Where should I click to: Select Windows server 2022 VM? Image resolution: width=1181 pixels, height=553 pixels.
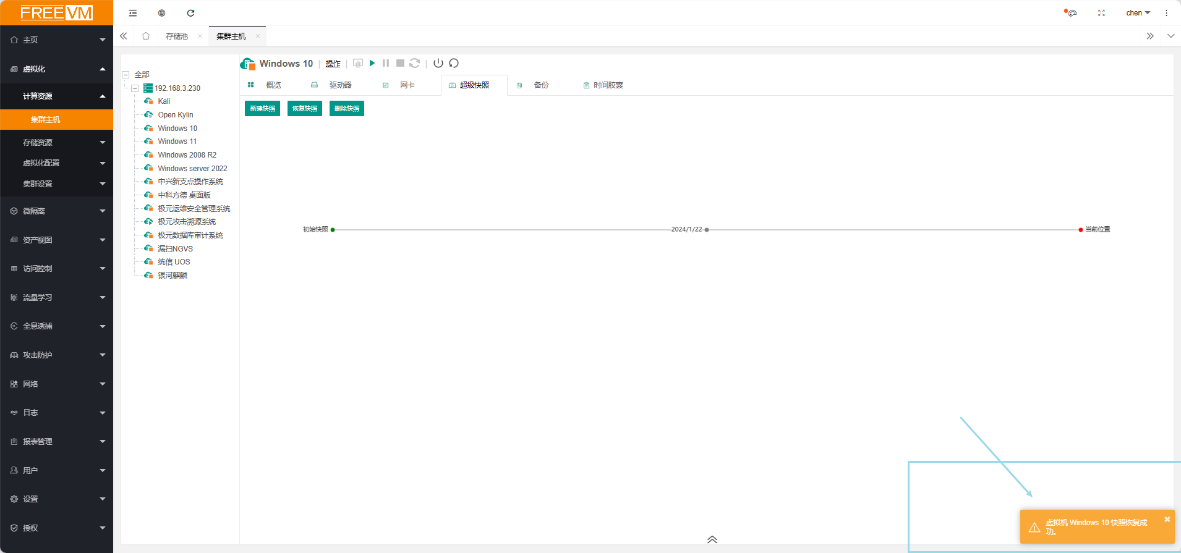(x=192, y=169)
